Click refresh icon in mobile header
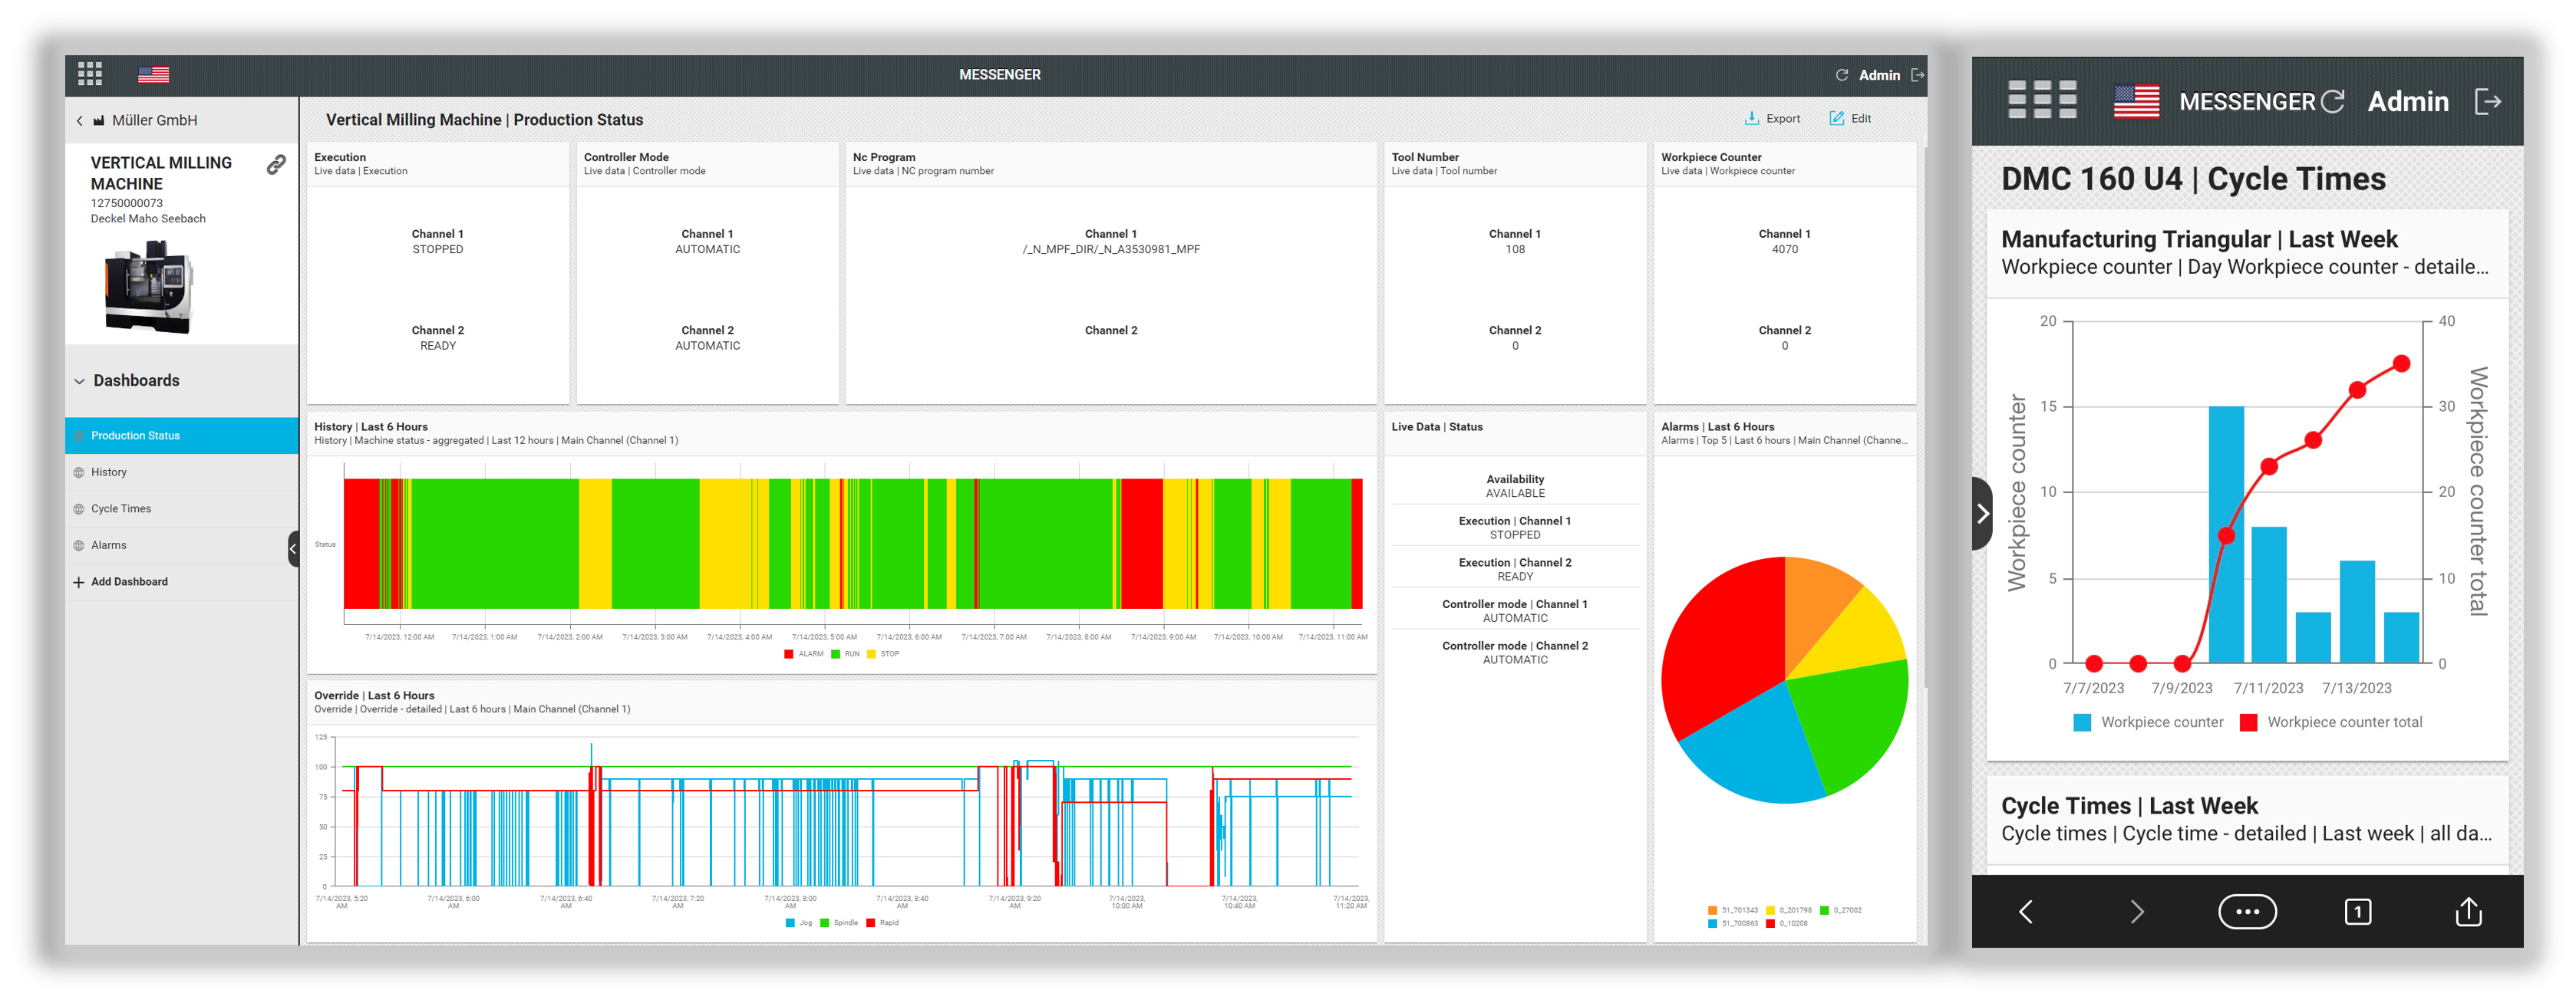Screen dimensions: 2576x1003 tap(2332, 101)
